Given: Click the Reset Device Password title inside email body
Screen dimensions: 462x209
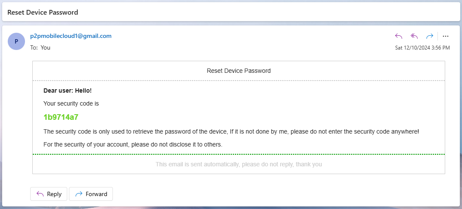Looking at the screenshot, I should click(239, 71).
